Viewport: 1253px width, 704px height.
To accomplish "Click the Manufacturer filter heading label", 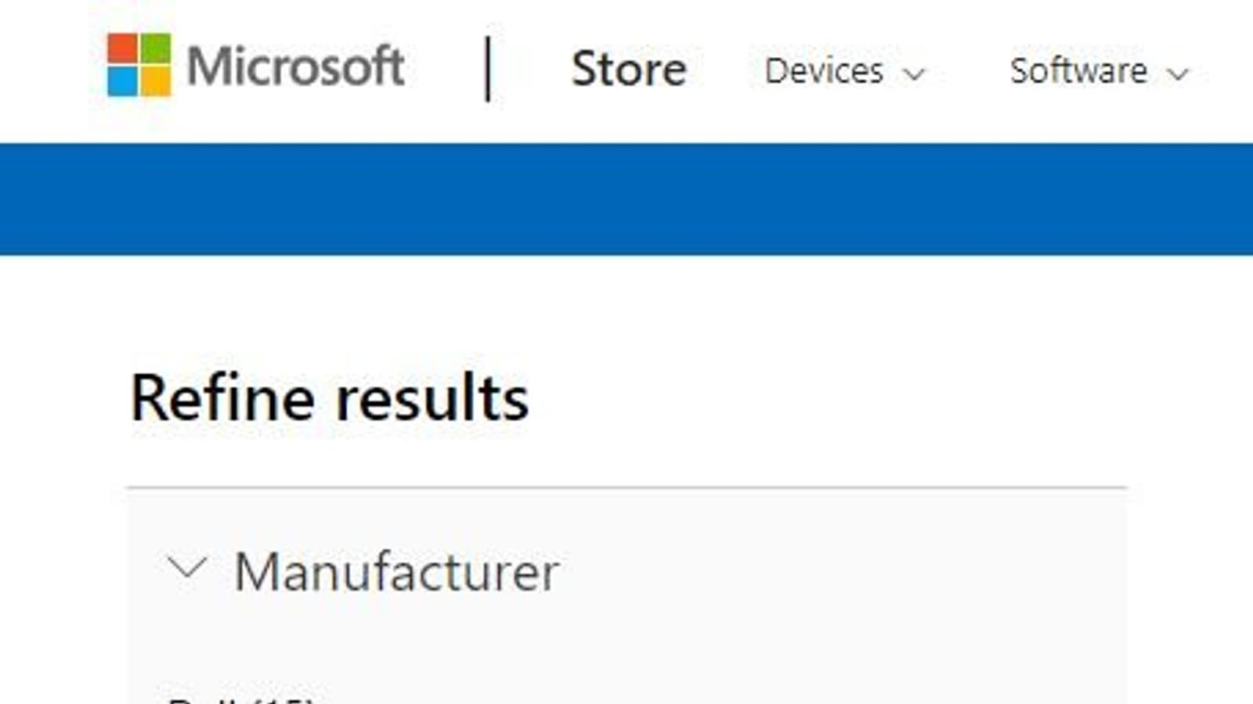I will point(396,572).
